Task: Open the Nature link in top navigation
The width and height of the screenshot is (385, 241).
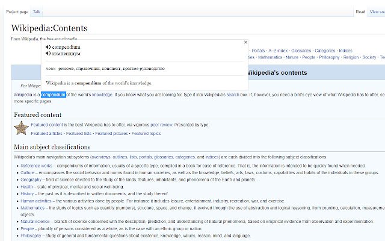Action: click(292, 57)
